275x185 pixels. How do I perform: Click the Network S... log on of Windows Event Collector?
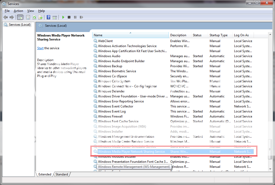point(242,106)
